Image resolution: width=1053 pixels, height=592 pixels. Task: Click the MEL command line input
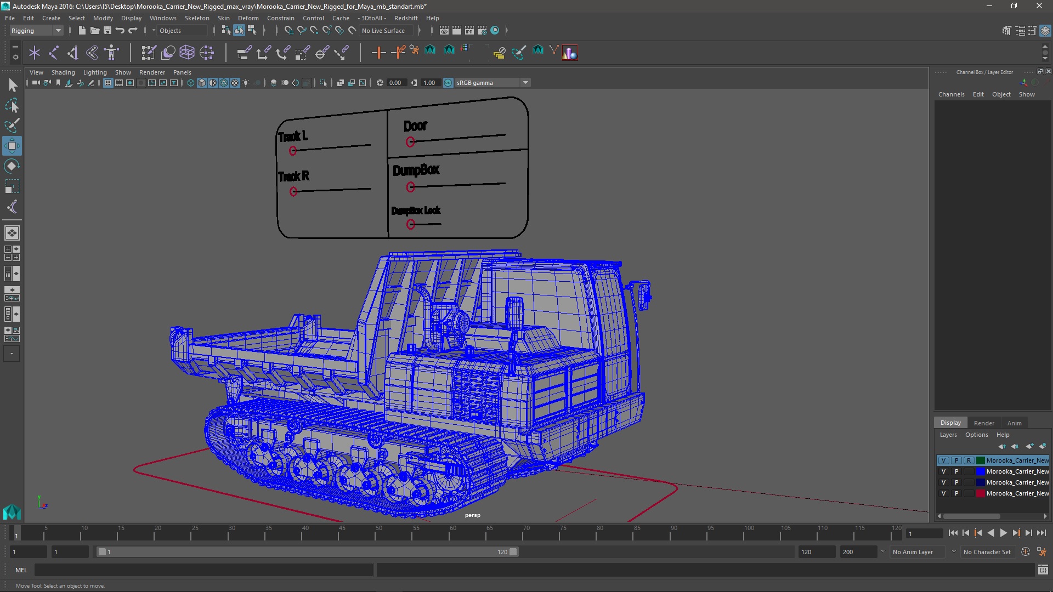coord(203,570)
